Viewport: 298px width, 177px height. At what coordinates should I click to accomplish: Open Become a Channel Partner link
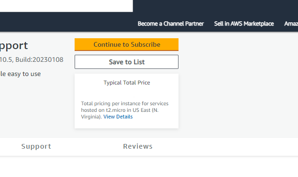170,24
